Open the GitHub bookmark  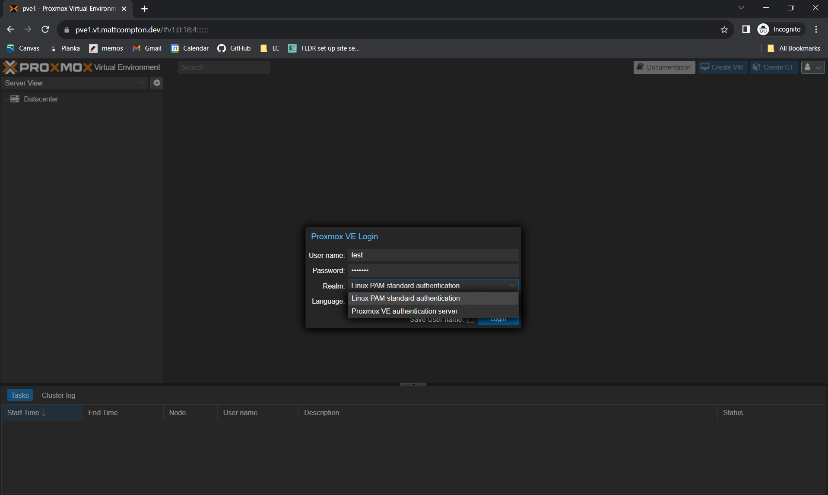(234, 48)
